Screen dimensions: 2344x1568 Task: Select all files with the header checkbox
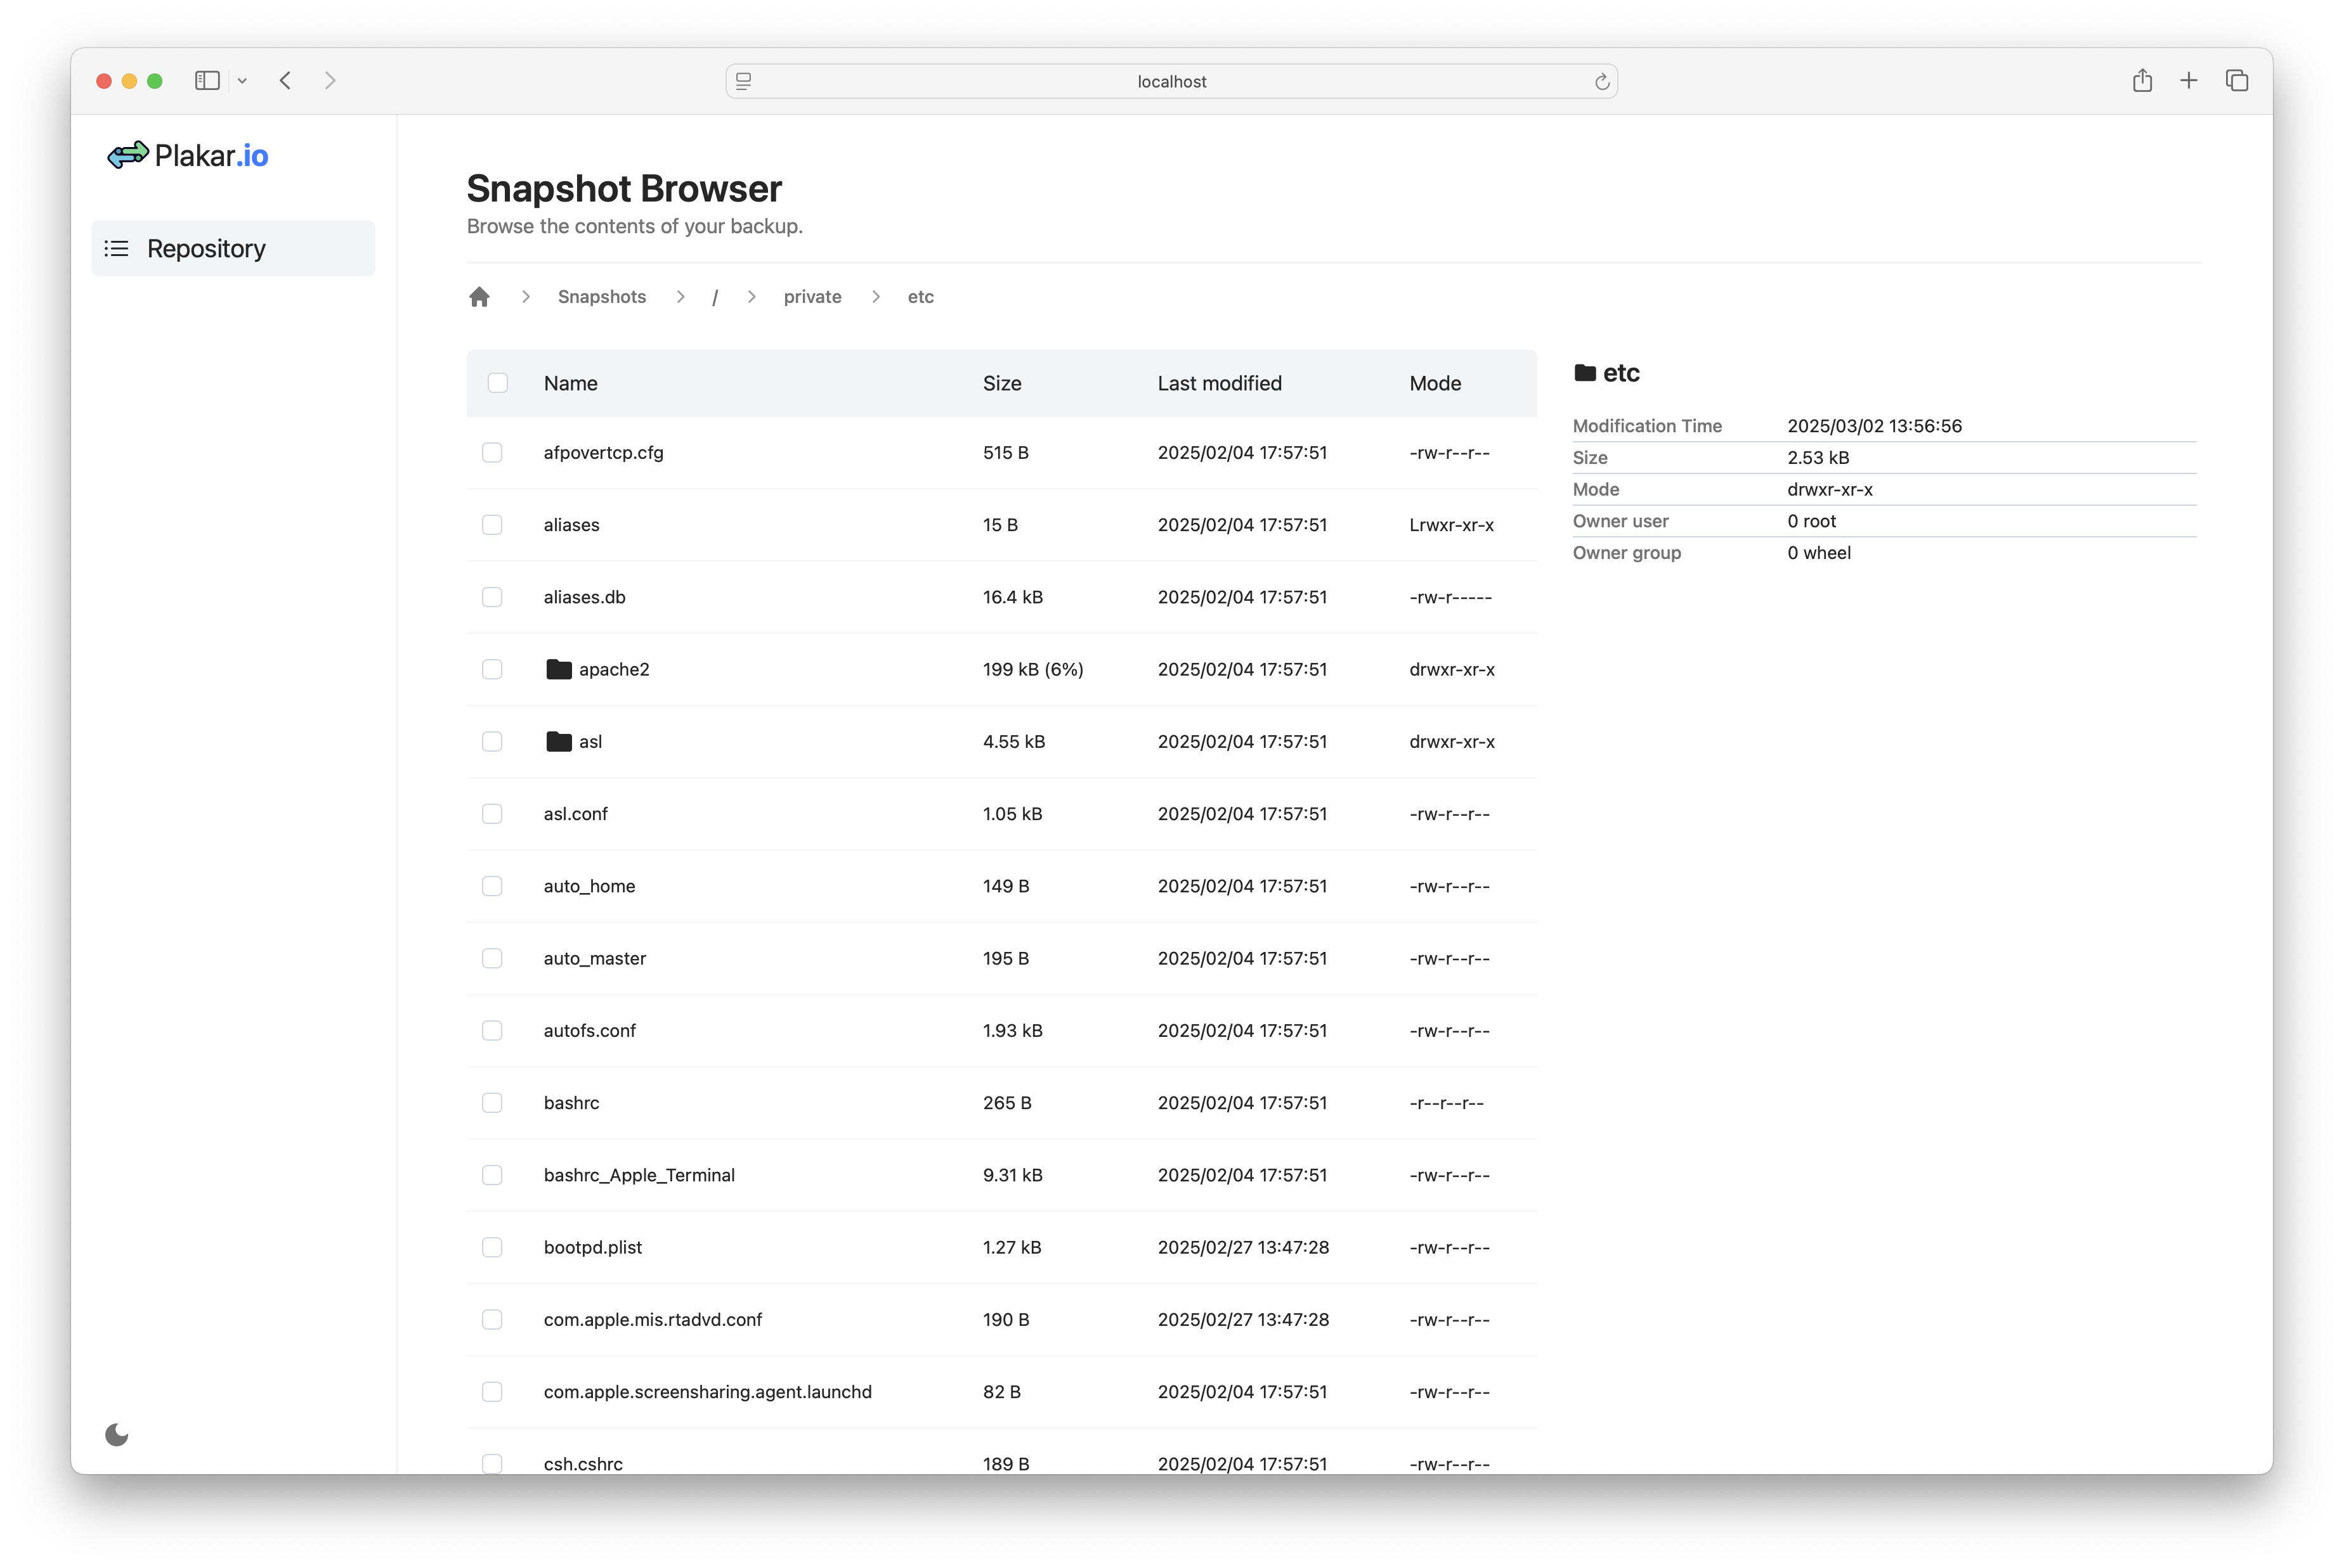coord(497,383)
